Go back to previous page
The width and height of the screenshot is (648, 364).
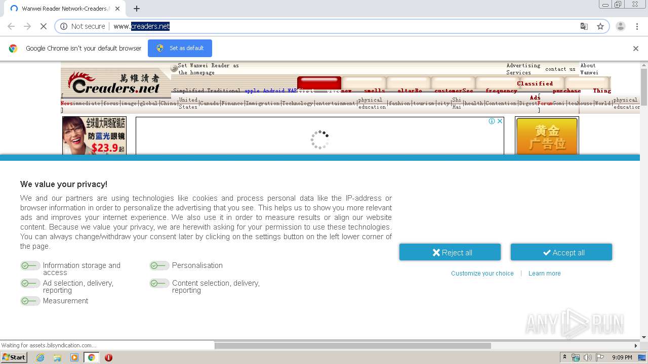[11, 26]
